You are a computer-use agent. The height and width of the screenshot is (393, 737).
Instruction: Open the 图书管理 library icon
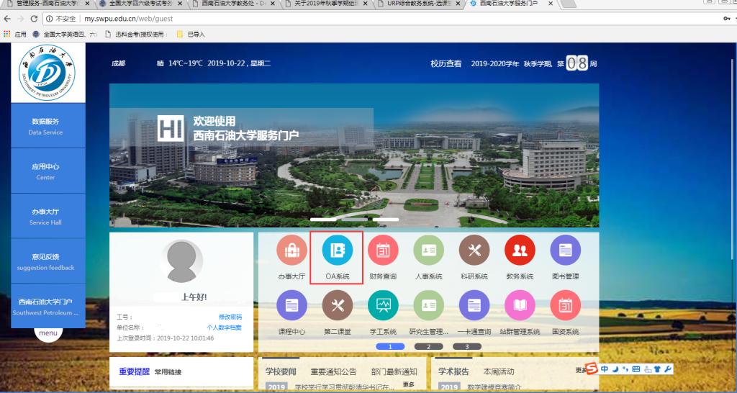(x=565, y=250)
